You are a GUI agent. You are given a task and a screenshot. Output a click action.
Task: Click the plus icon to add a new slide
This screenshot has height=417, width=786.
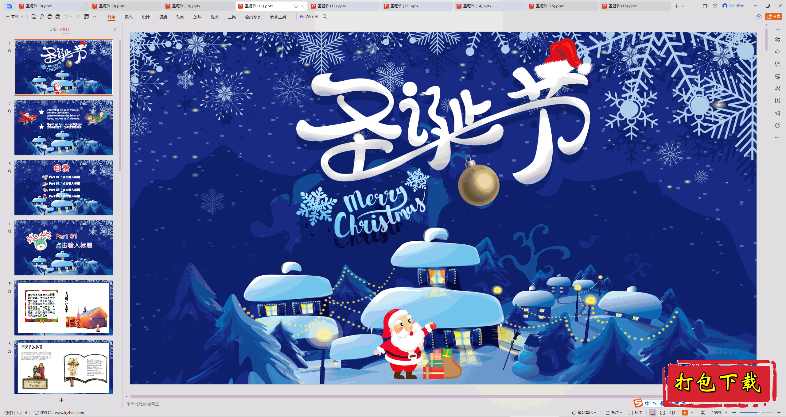(x=61, y=400)
